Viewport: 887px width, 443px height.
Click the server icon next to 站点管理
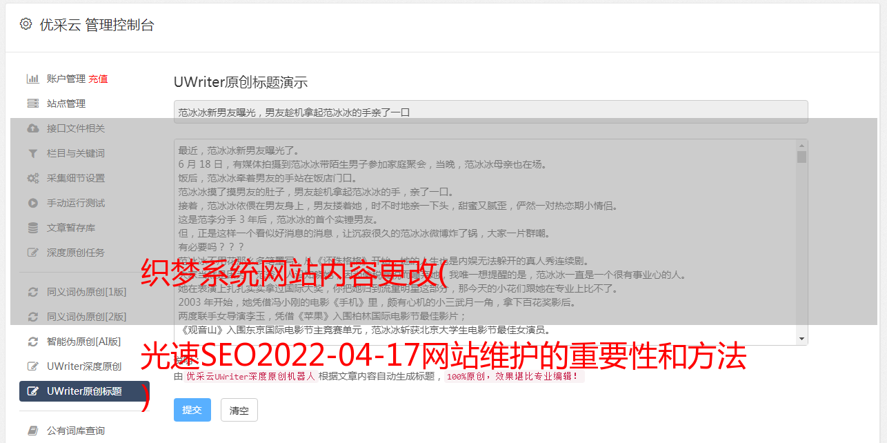pos(32,104)
